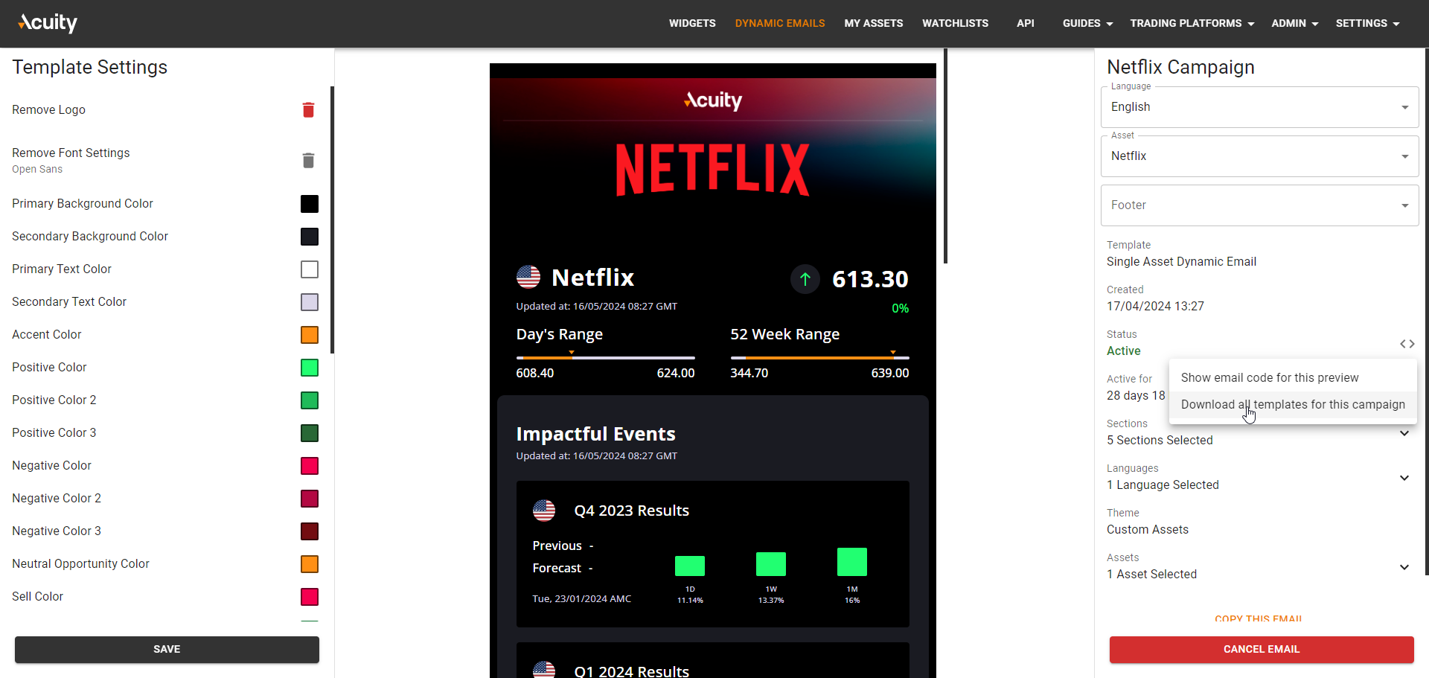
Task: Open the Settings menu dropdown
Action: point(1367,24)
